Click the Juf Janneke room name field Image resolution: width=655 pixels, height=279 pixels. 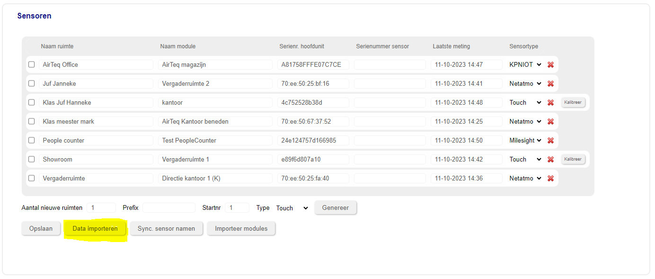[96, 83]
